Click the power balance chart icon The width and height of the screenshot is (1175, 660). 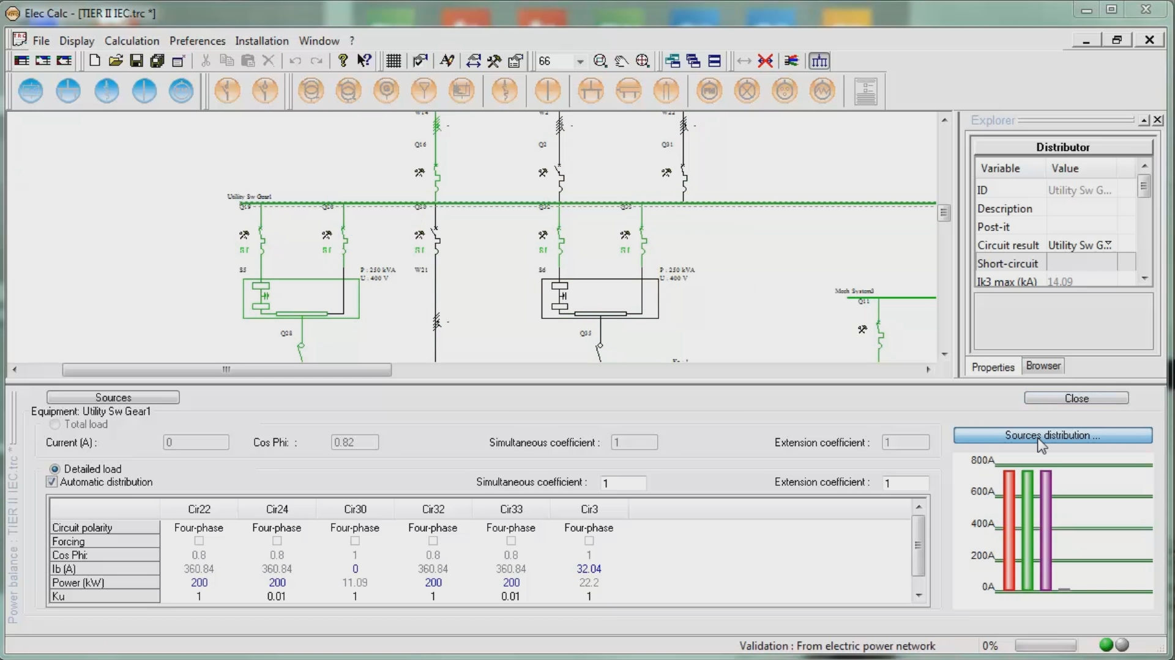click(x=819, y=61)
